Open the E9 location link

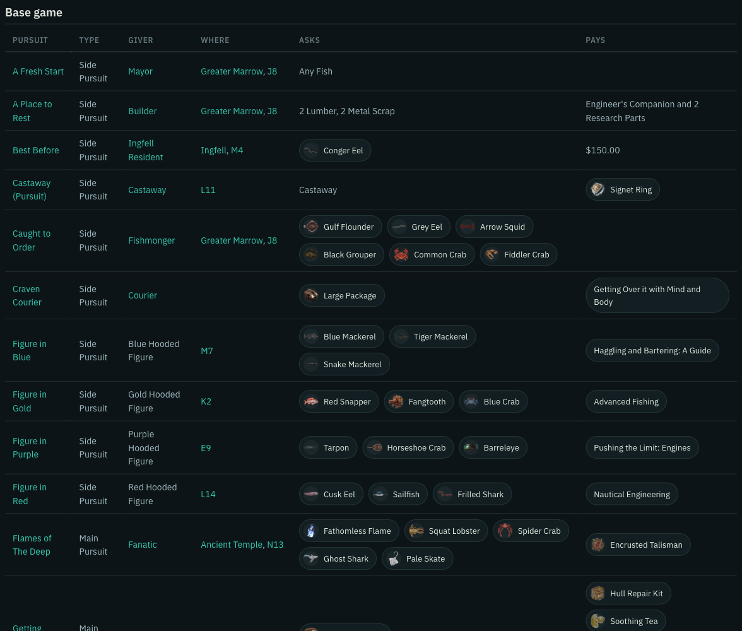click(206, 448)
